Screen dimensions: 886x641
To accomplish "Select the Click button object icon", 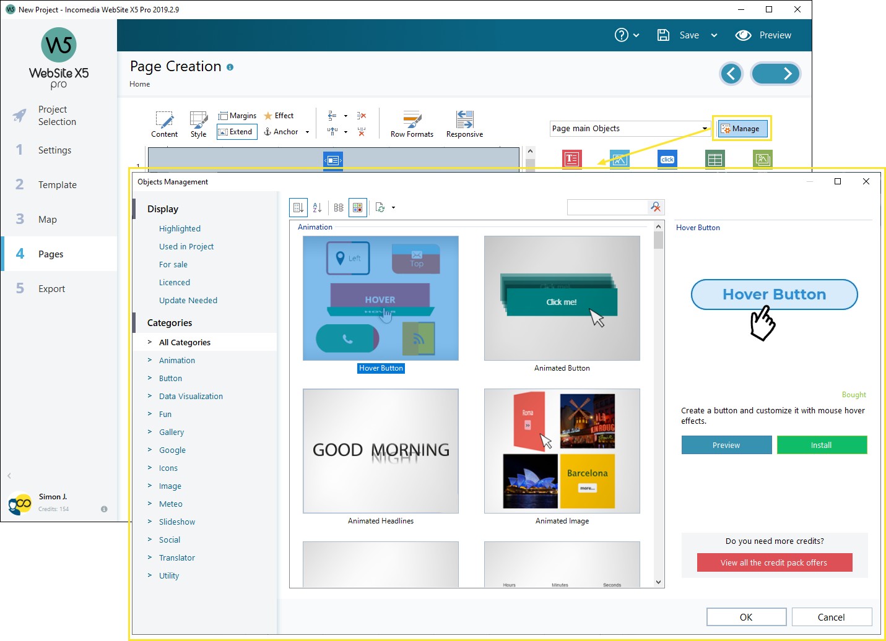I will pyautogui.click(x=667, y=159).
